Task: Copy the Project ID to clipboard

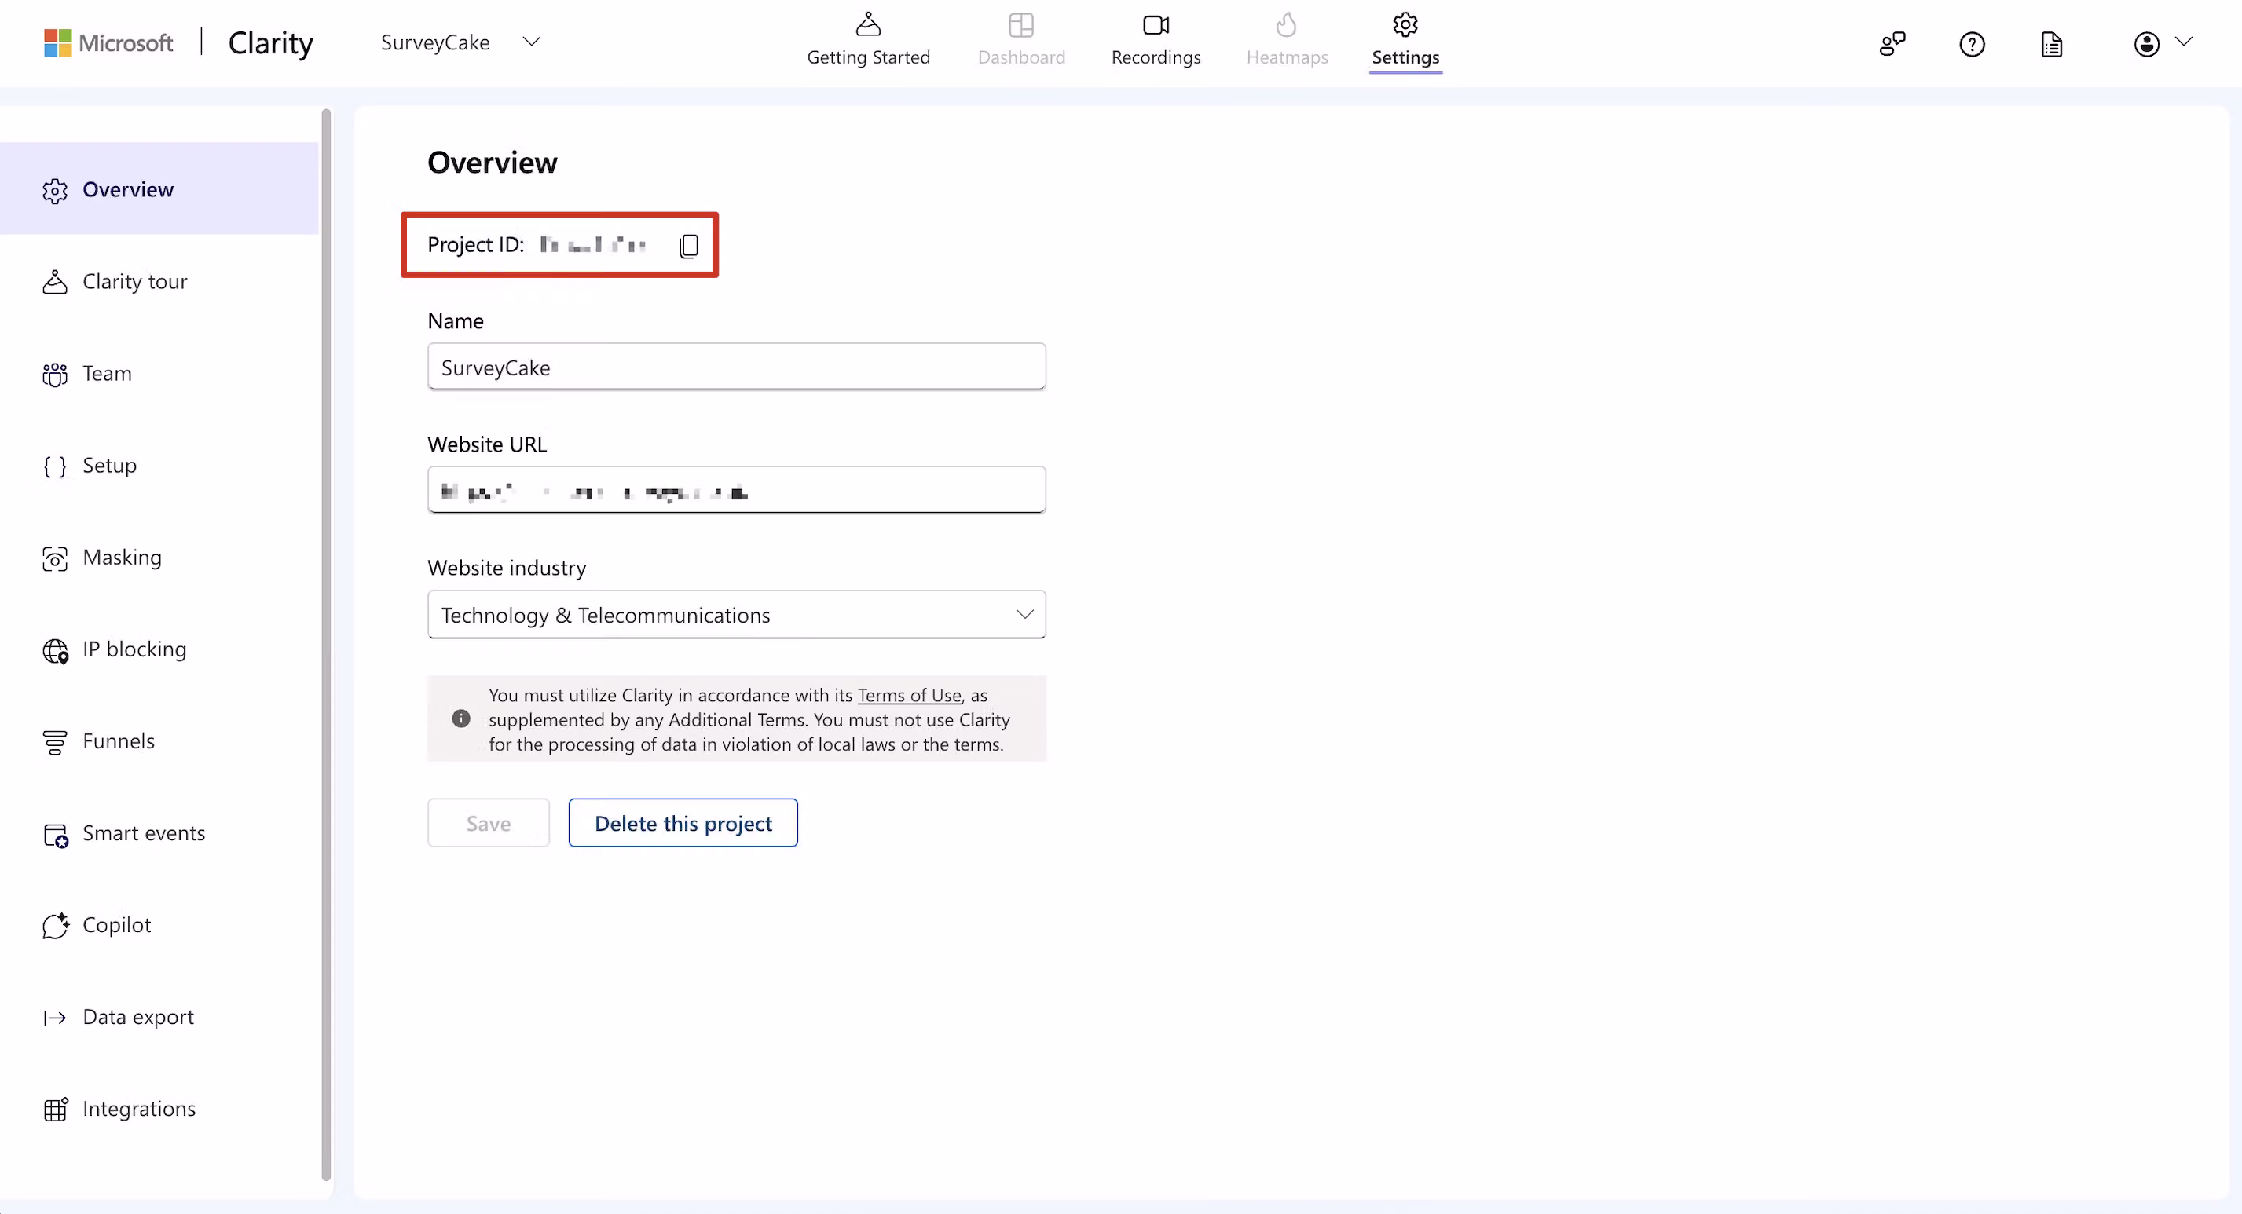Action: [688, 247]
